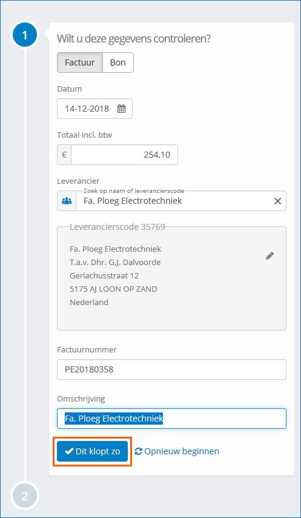Screen dimensions: 301x518
Task: Select the Factuur document type
Action: click(80, 62)
